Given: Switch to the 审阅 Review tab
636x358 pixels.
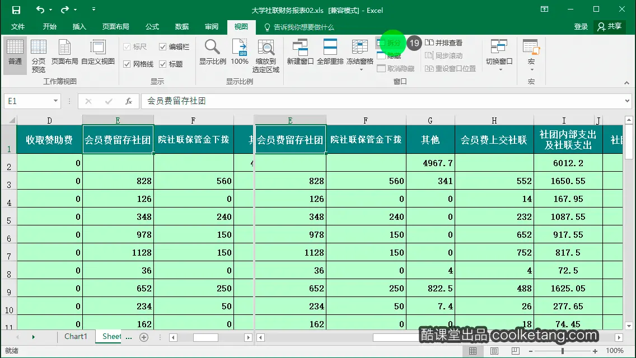Looking at the screenshot, I should point(211,27).
